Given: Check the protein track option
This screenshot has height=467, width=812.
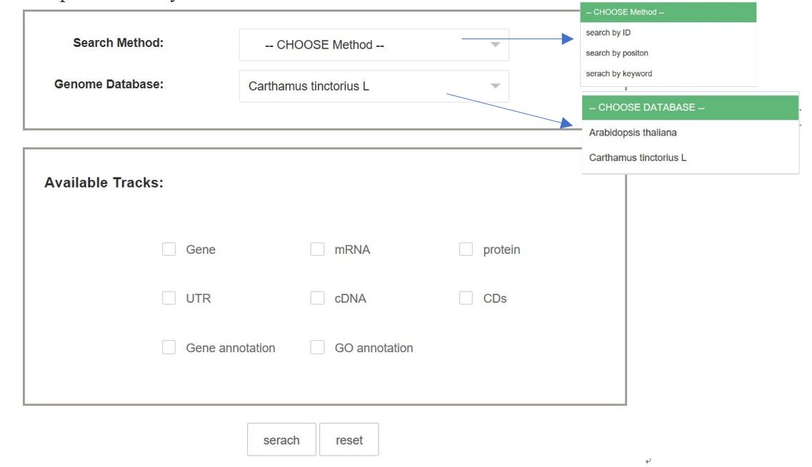Looking at the screenshot, I should pyautogui.click(x=466, y=250).
